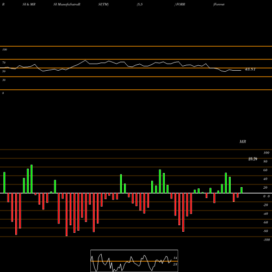Image resolution: width=272 pixels, height=272 pixels.
Task: Click the MR axis label -20
Action: click(x=265, y=205)
